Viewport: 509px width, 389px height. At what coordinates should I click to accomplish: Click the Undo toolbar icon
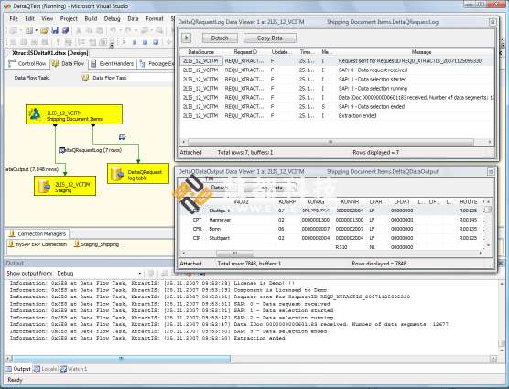coord(114,31)
